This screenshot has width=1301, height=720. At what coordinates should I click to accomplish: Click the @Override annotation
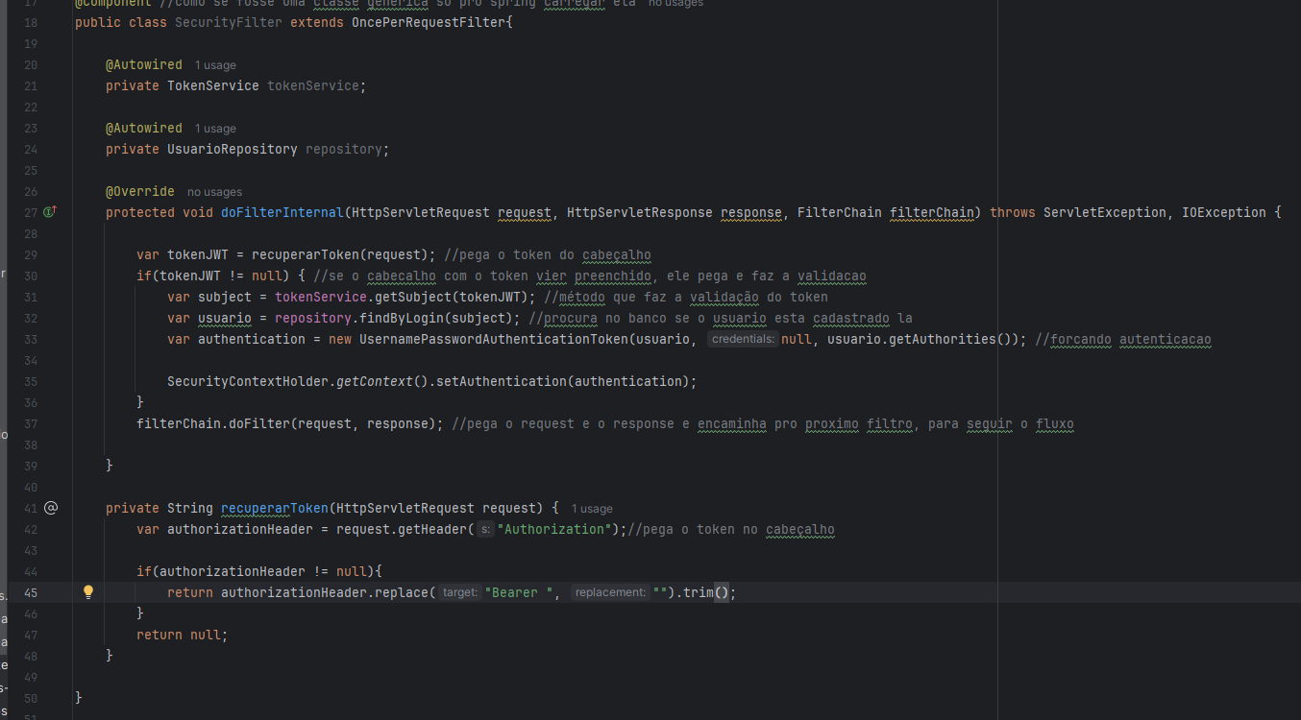tap(140, 191)
